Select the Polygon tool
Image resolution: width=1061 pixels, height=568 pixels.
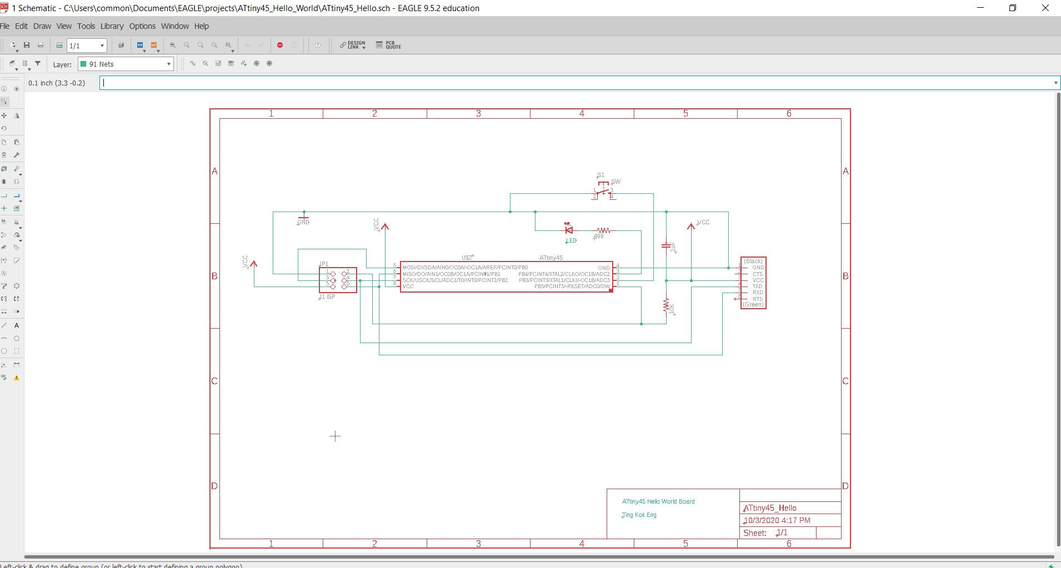[x=17, y=338]
